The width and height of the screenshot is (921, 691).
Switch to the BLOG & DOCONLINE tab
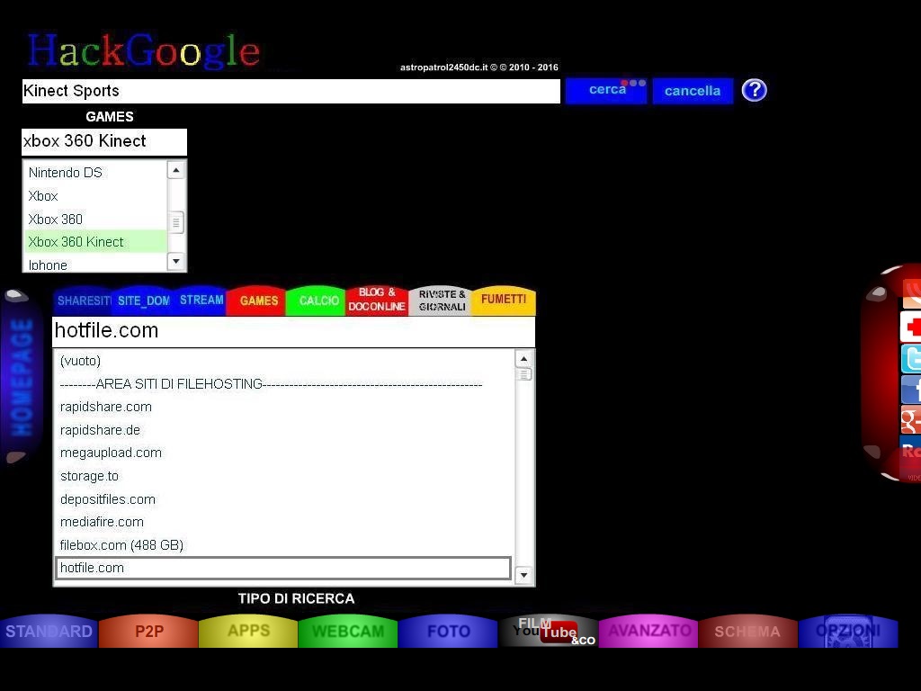click(377, 300)
